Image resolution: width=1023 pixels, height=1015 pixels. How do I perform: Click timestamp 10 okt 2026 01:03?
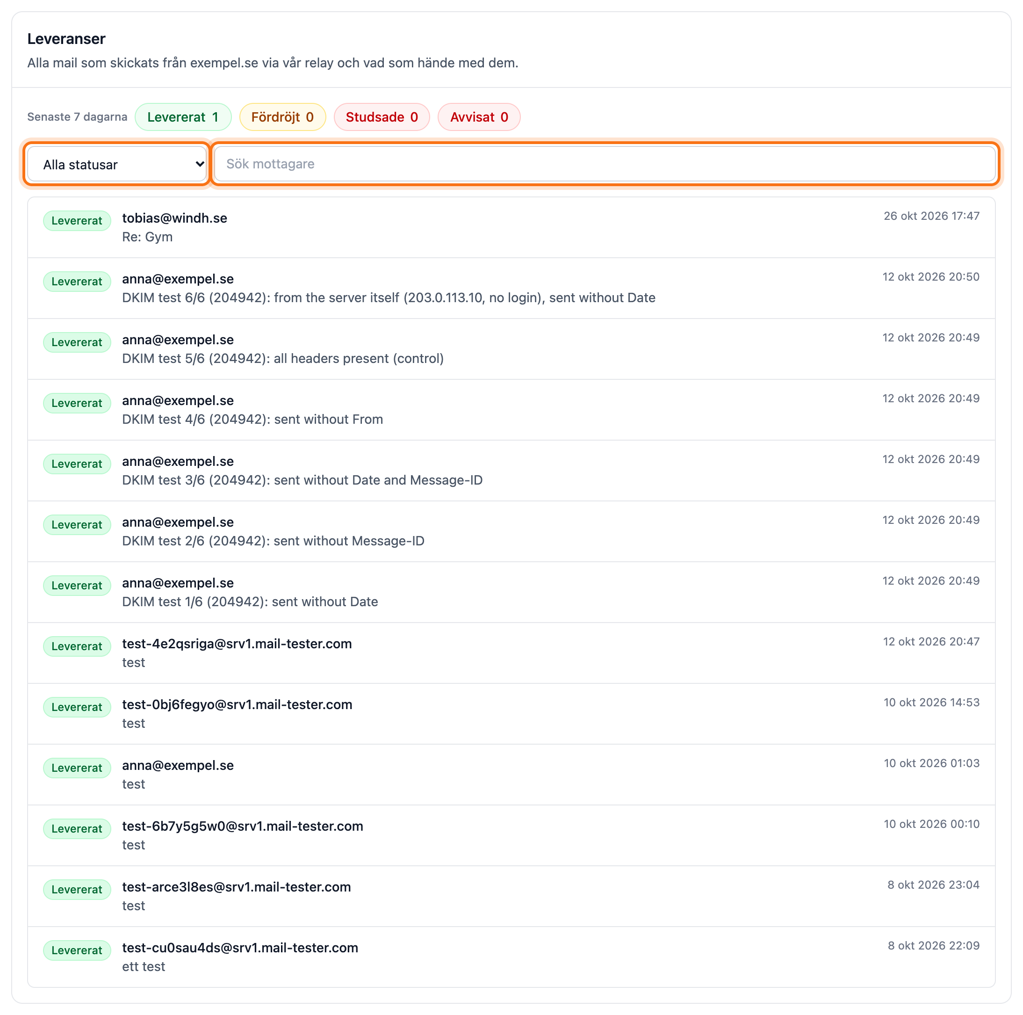click(931, 763)
